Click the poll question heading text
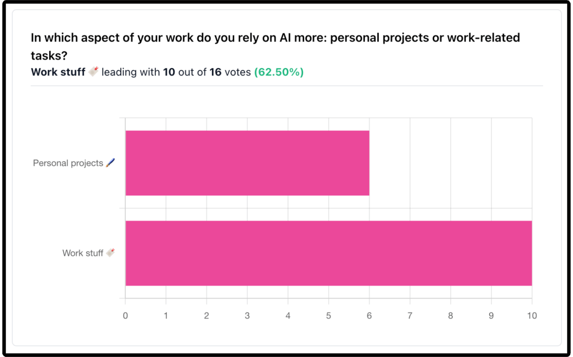The image size is (573, 357). point(275,46)
